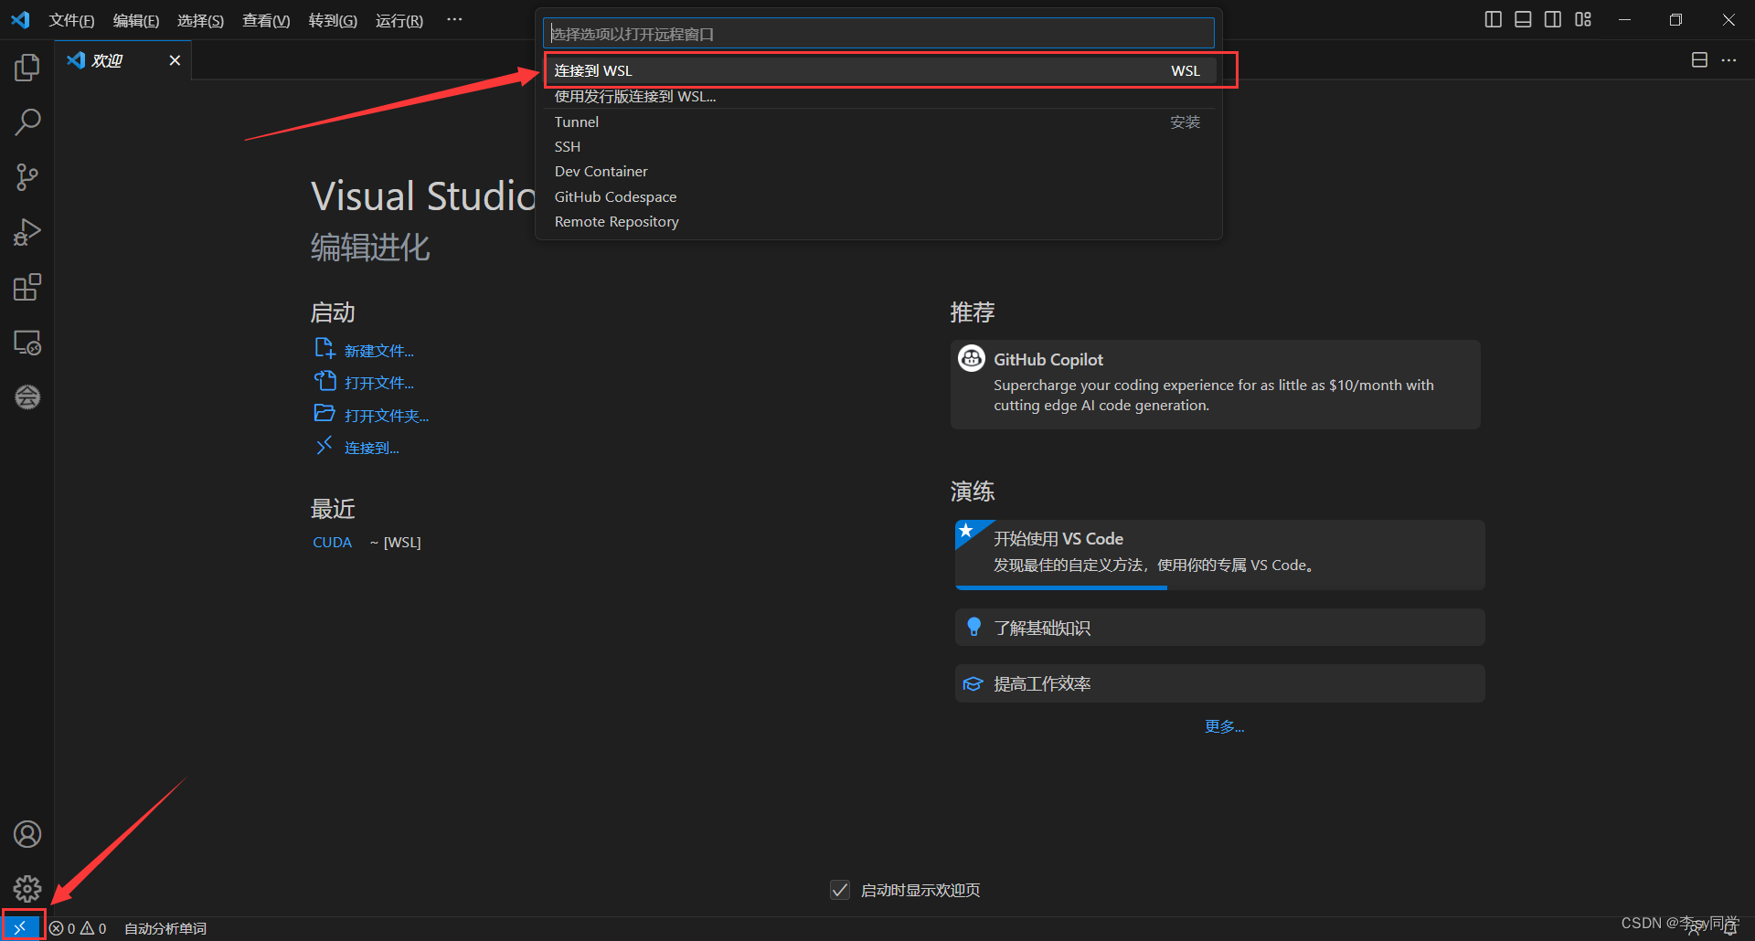Open the Explorer view in activity bar
Screen dimensions: 1755x941
27,67
